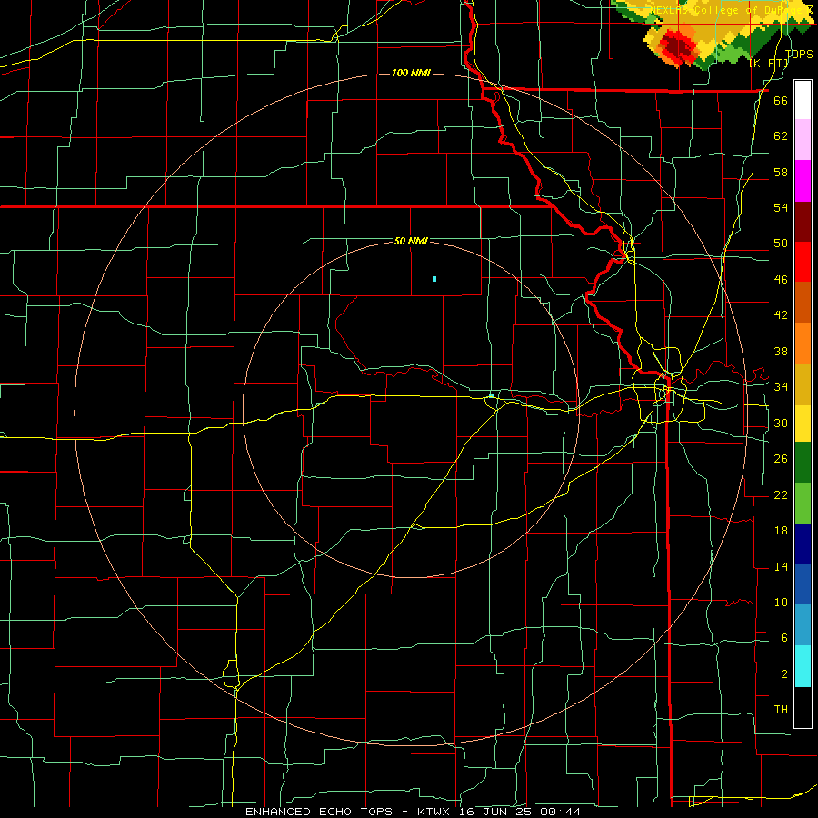Screen dimensions: 818x818
Task: Click legend value '26'
Action: (x=781, y=459)
